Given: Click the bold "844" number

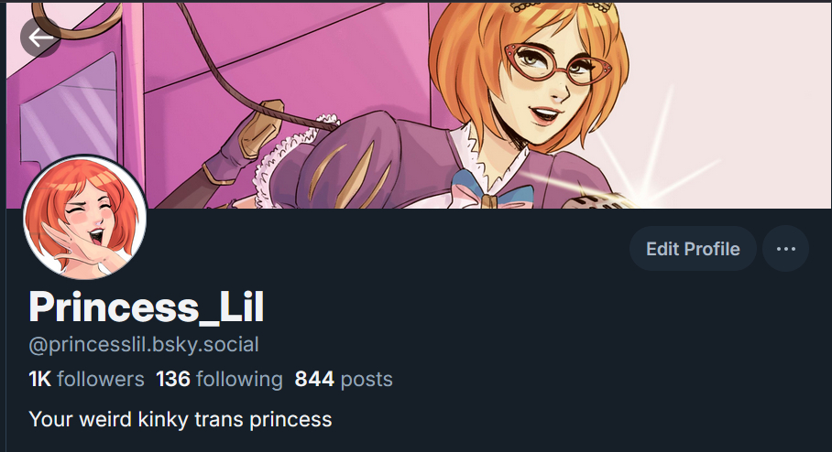Looking at the screenshot, I should [314, 379].
